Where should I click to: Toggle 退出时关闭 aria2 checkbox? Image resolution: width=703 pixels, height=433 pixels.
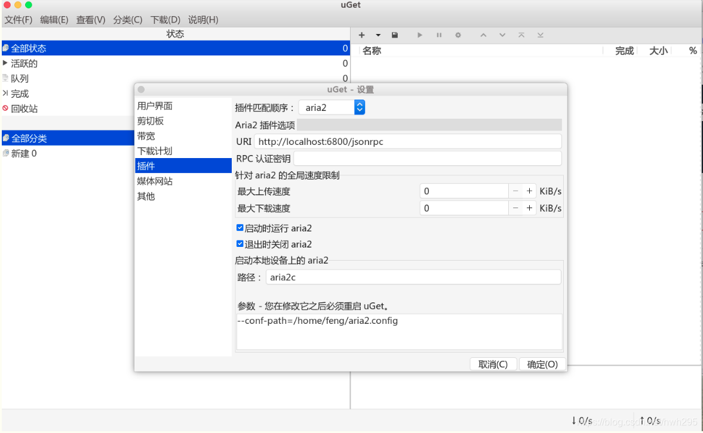pos(240,244)
